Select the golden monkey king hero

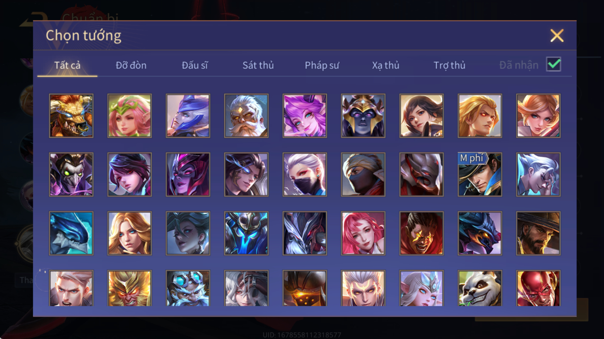coord(129,288)
